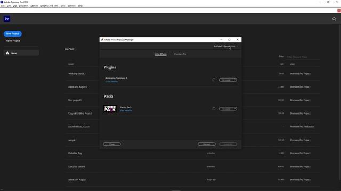Click the Adobe Premiere Pro title bar icon
This screenshot has height=191, width=341.
[x=2, y=2]
